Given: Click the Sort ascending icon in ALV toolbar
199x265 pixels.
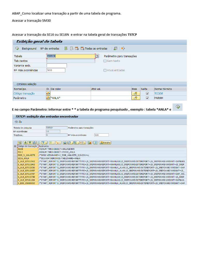Looking at the screenshot, I should (x=25, y=143).
